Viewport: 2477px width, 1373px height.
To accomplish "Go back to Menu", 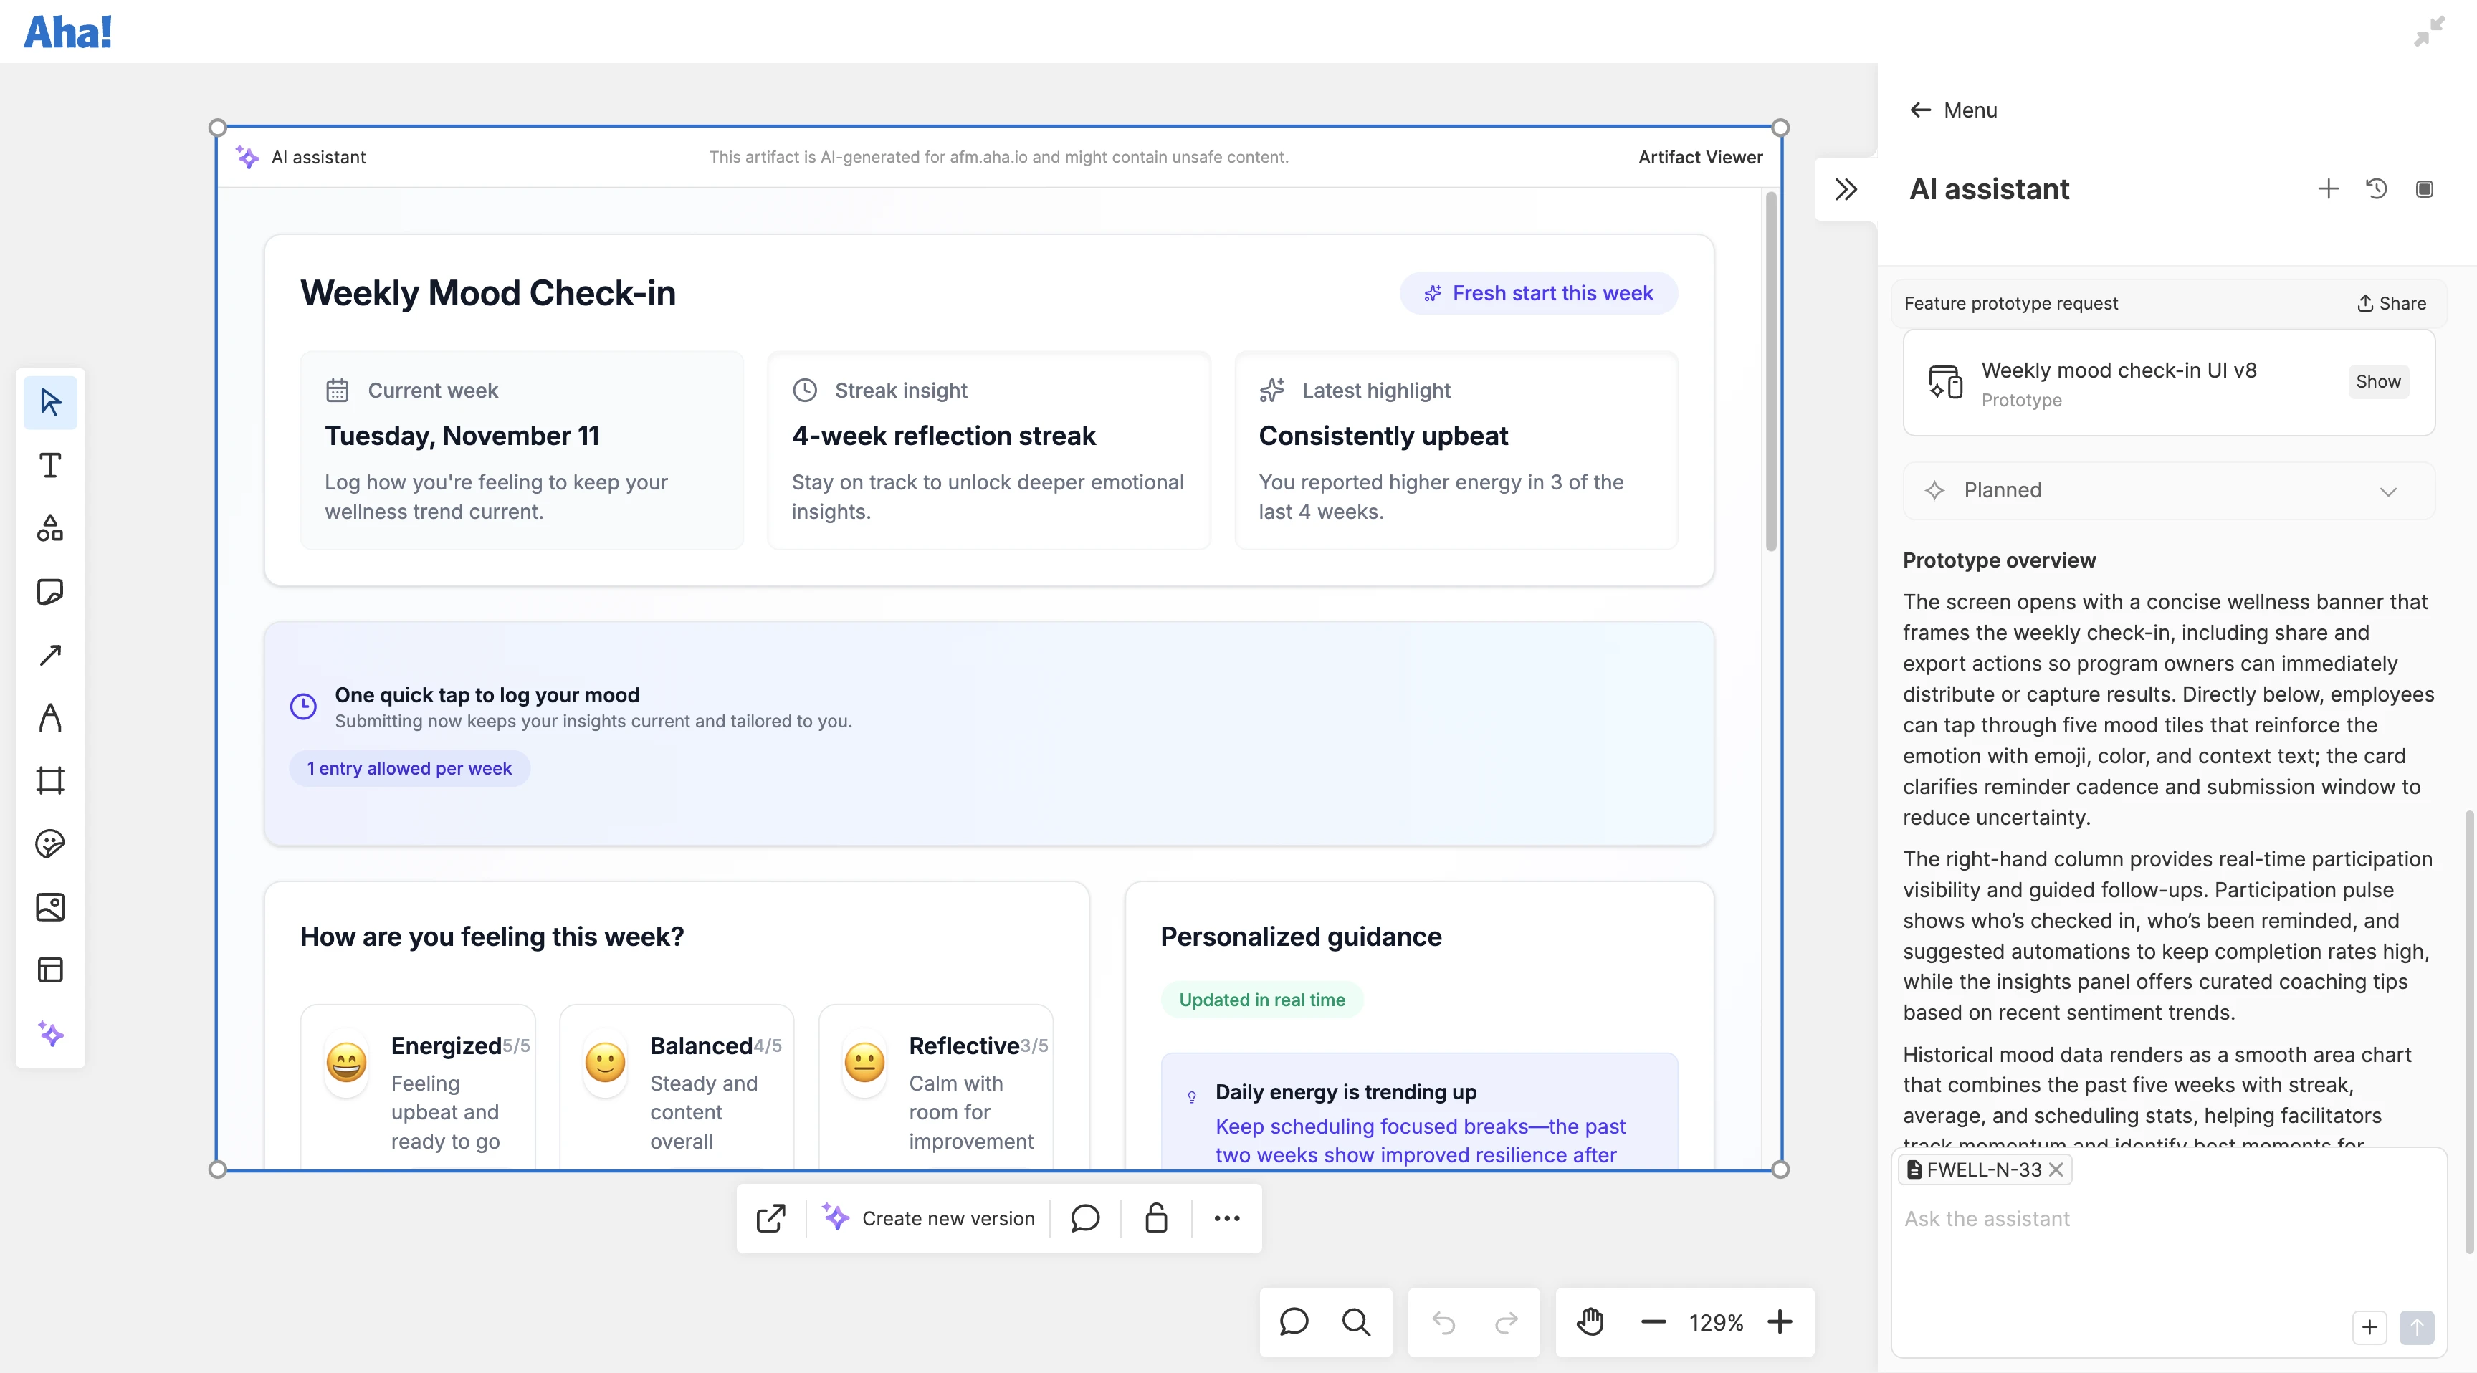I will [x=1953, y=110].
